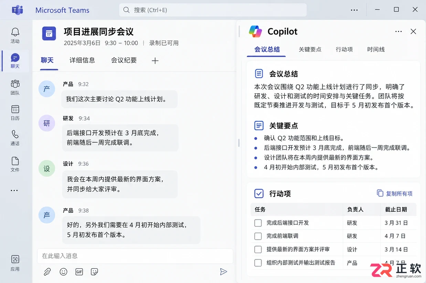This screenshot has width=426, height=283.
Task: Add a tab with plus icon
Action: click(155, 61)
